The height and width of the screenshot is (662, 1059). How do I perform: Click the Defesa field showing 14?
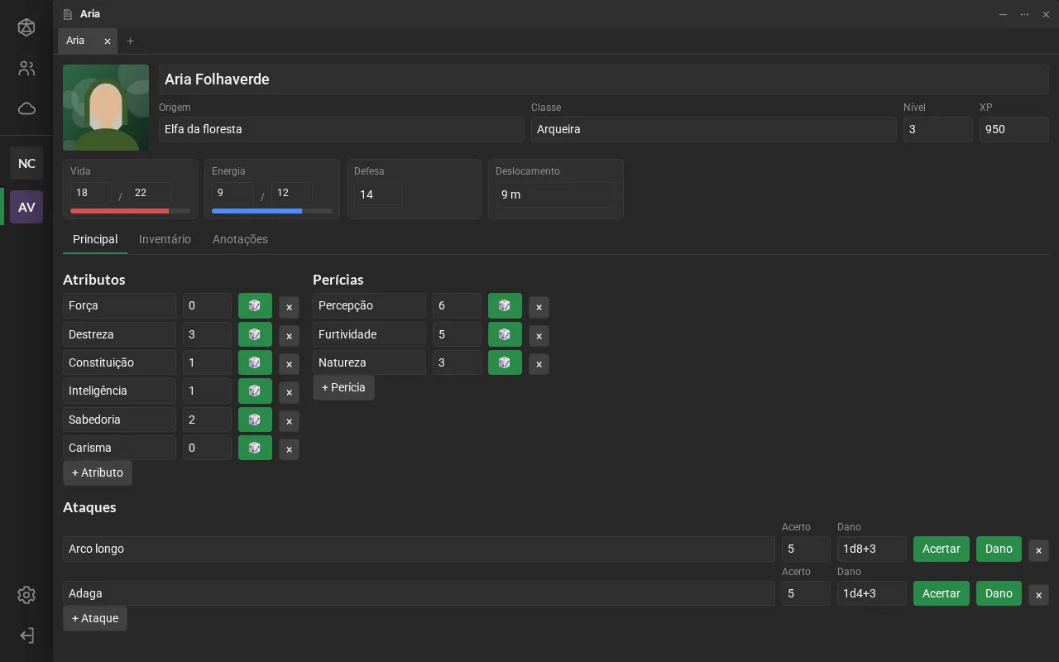pos(378,194)
